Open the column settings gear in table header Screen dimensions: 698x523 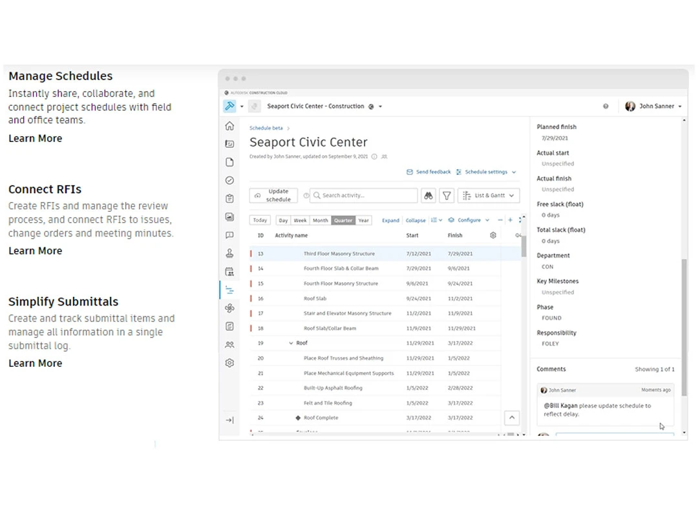coord(493,235)
